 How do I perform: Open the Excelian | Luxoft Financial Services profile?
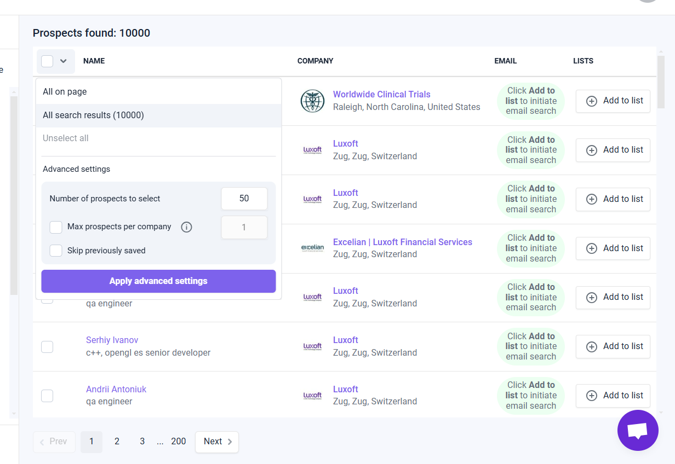point(403,241)
